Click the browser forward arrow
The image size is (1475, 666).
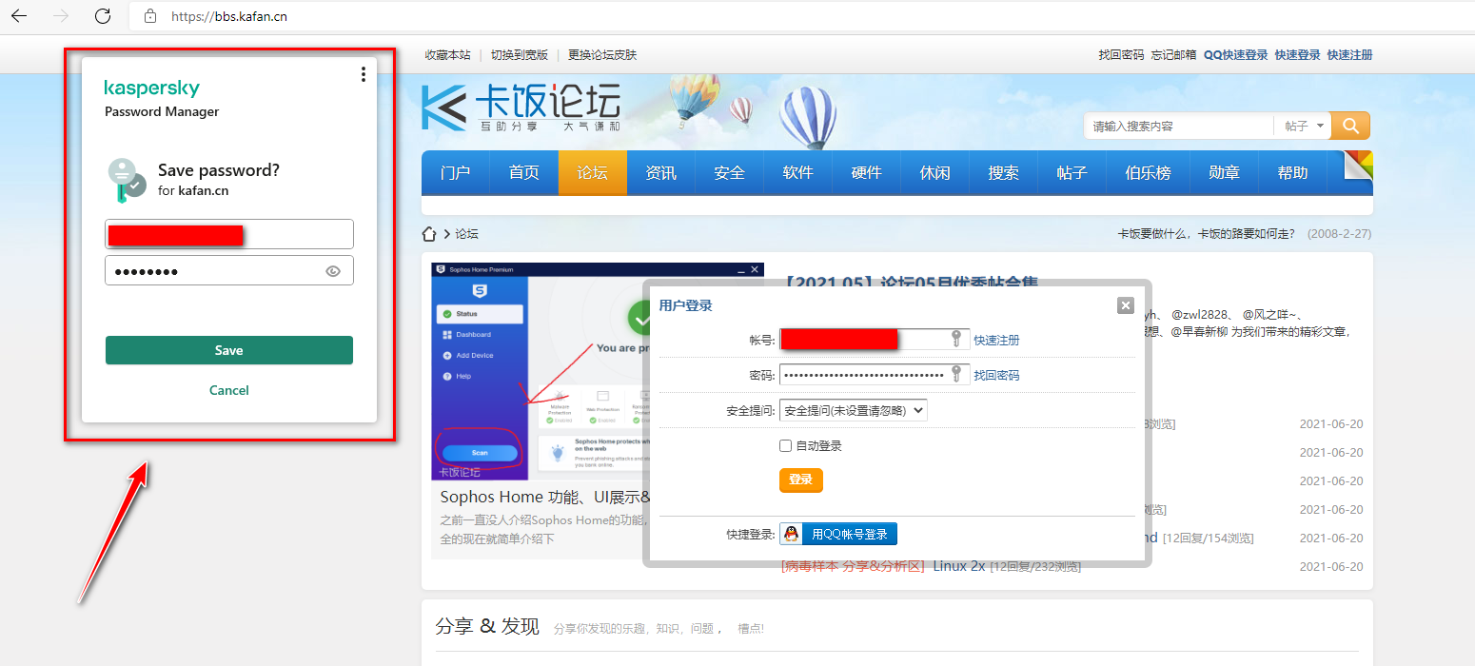[61, 16]
